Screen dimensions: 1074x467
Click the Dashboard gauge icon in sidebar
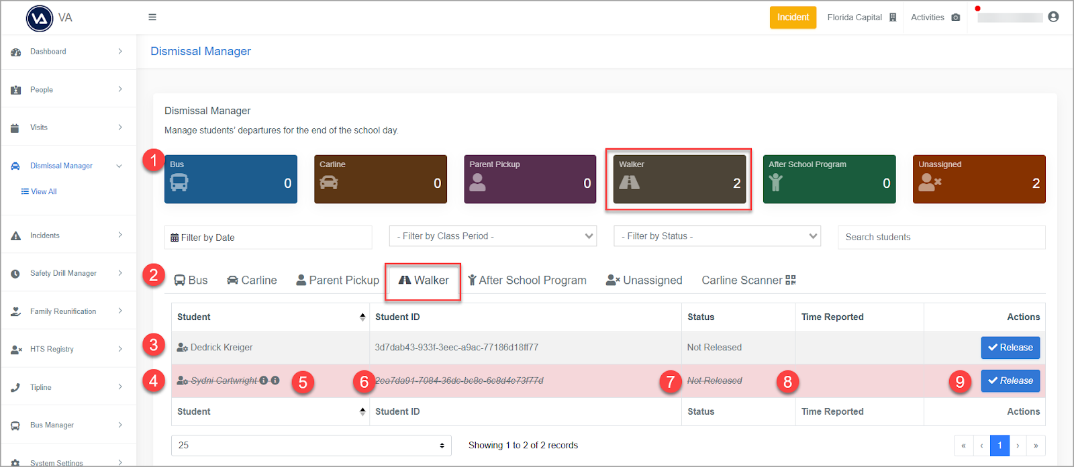15,52
